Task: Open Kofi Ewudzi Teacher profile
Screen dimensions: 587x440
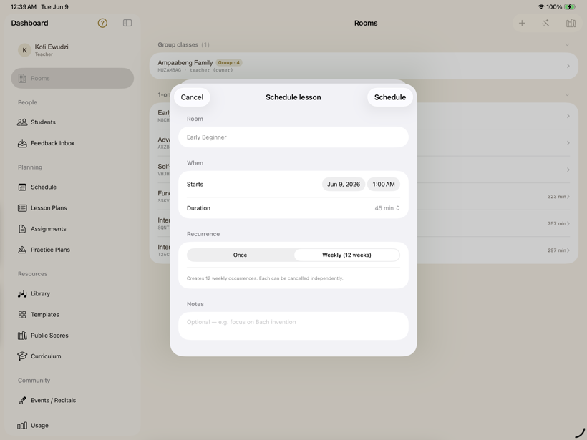Action: click(72, 50)
